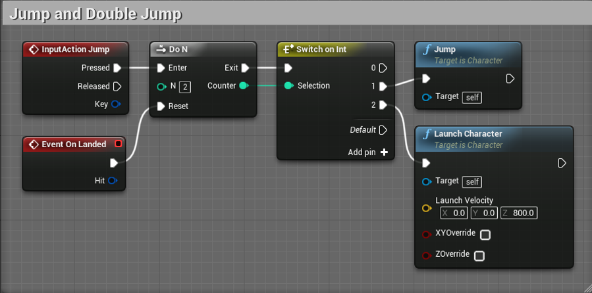
Task: Enable the ZOverride checkbox
Action: pyautogui.click(x=479, y=256)
